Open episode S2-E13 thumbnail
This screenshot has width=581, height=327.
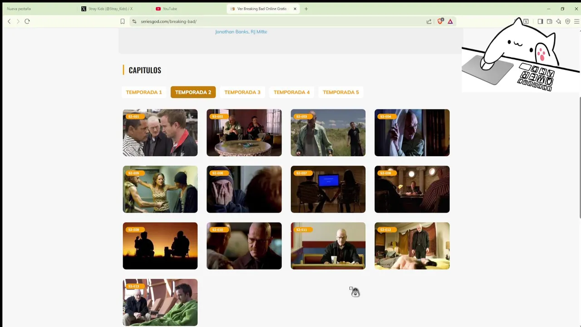tap(160, 302)
